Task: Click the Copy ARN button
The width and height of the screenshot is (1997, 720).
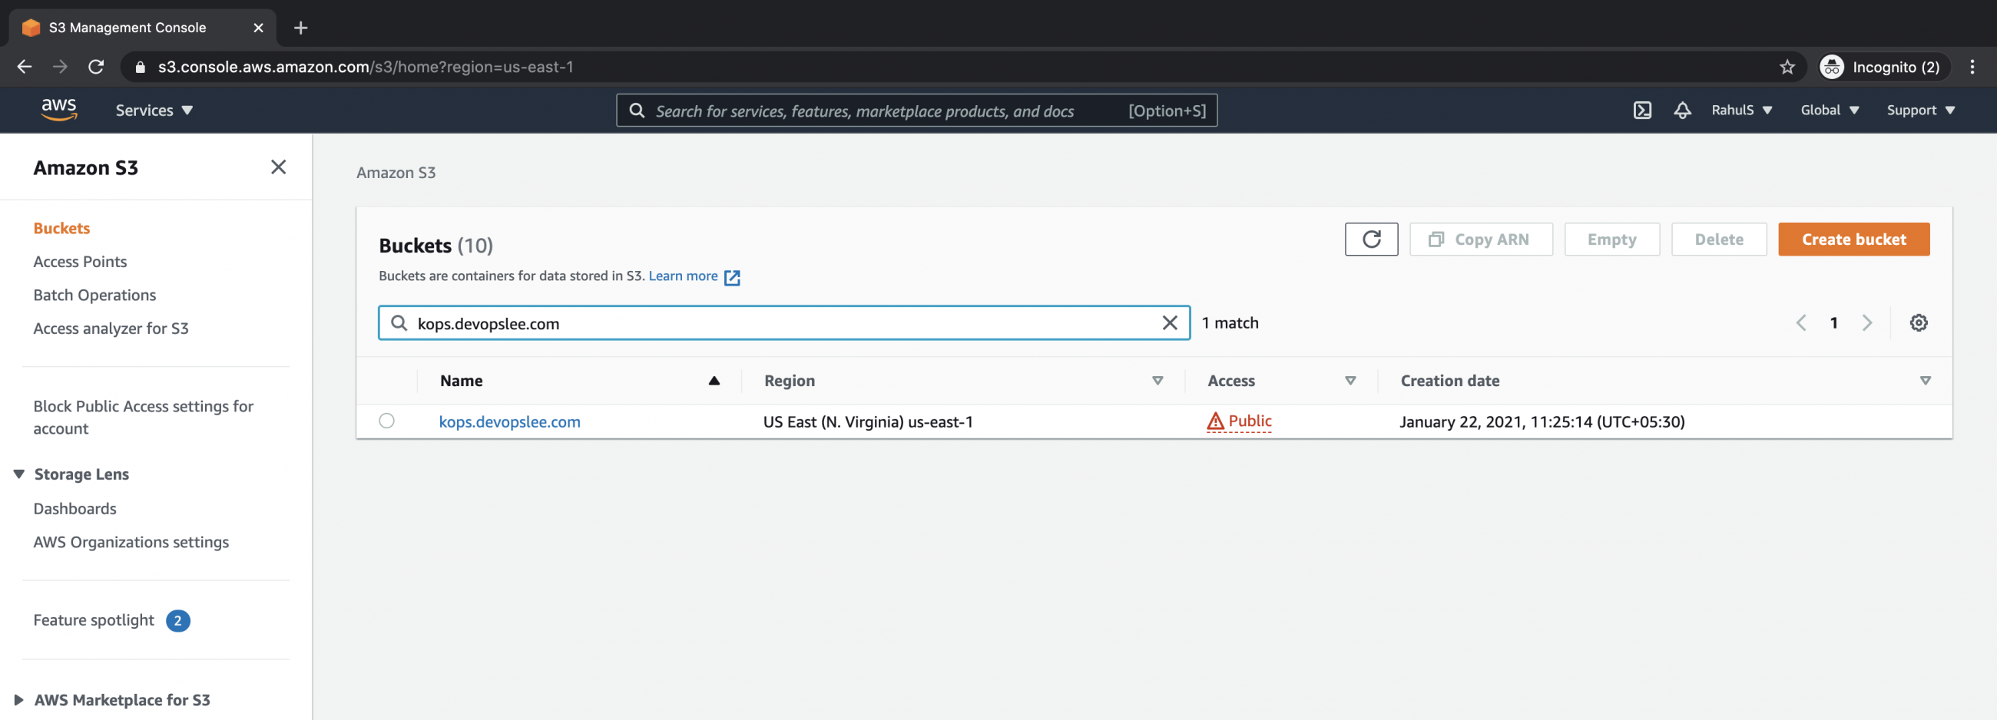Action: pos(1480,239)
